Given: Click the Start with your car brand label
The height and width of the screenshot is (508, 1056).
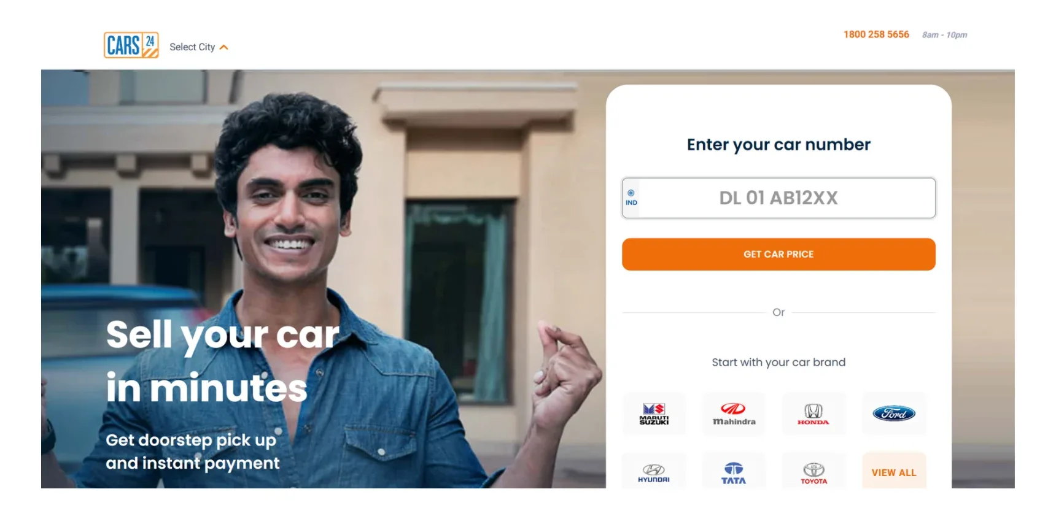Looking at the screenshot, I should coord(778,362).
